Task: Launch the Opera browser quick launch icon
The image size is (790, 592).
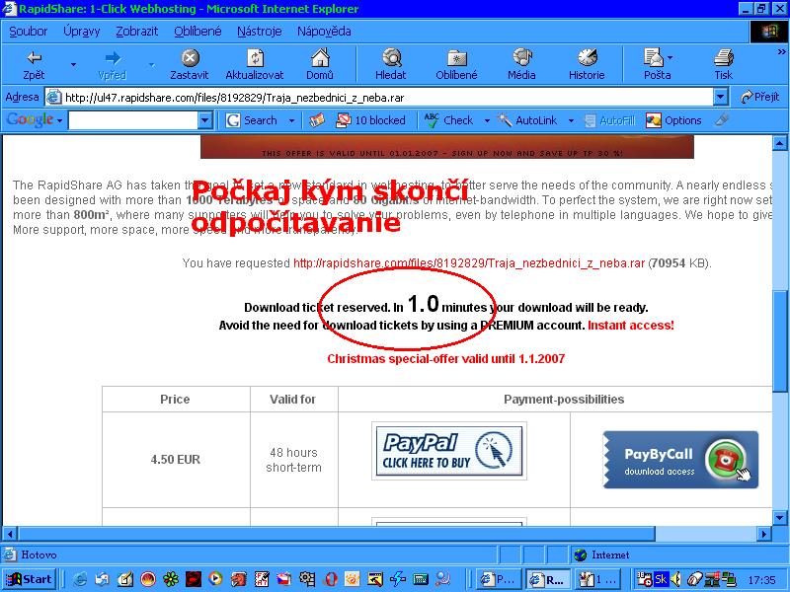Action: [330, 579]
